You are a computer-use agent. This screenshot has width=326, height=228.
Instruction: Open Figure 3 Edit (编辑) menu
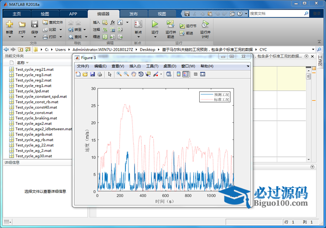tap(100, 66)
